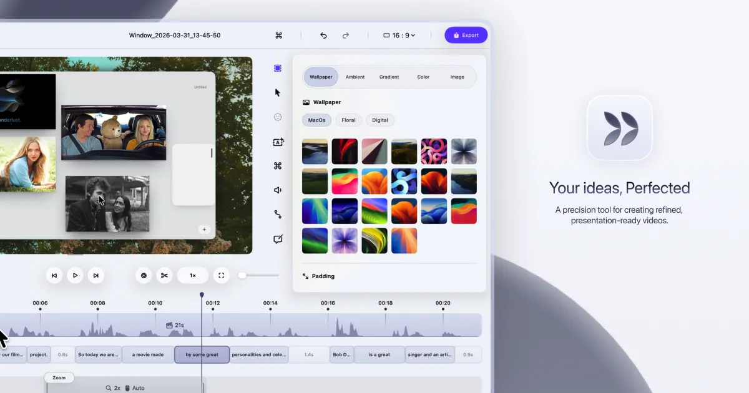Switch to the Color tab
This screenshot has height=393, width=749.
click(423, 77)
